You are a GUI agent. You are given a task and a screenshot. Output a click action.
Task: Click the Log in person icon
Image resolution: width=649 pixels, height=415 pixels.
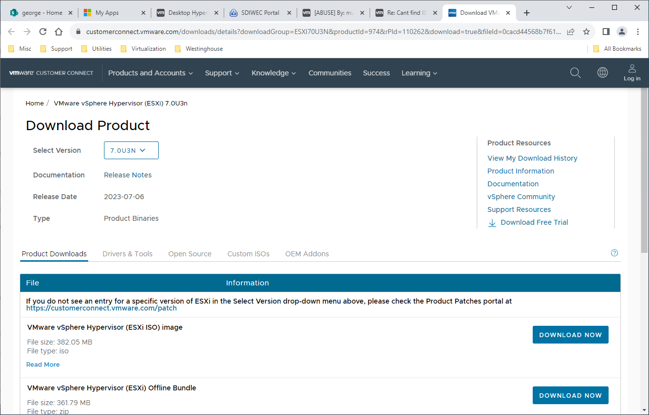(x=632, y=69)
